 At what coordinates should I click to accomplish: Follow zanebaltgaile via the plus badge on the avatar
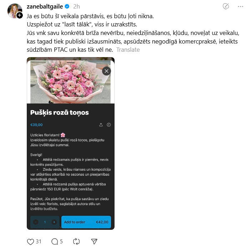pos(20,15)
